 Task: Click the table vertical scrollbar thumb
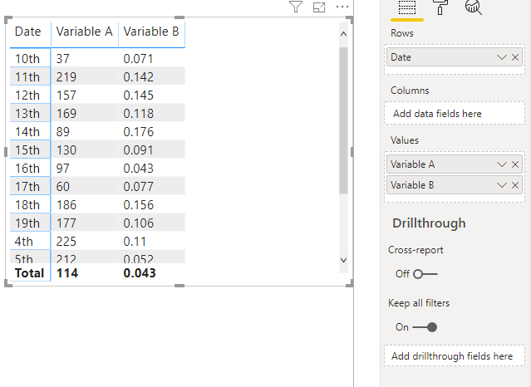(343, 120)
